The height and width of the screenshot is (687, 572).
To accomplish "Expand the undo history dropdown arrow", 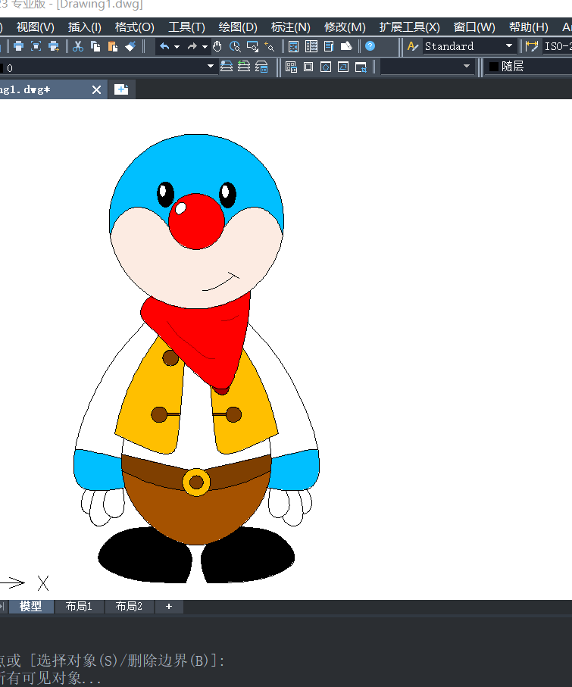I will (x=177, y=46).
